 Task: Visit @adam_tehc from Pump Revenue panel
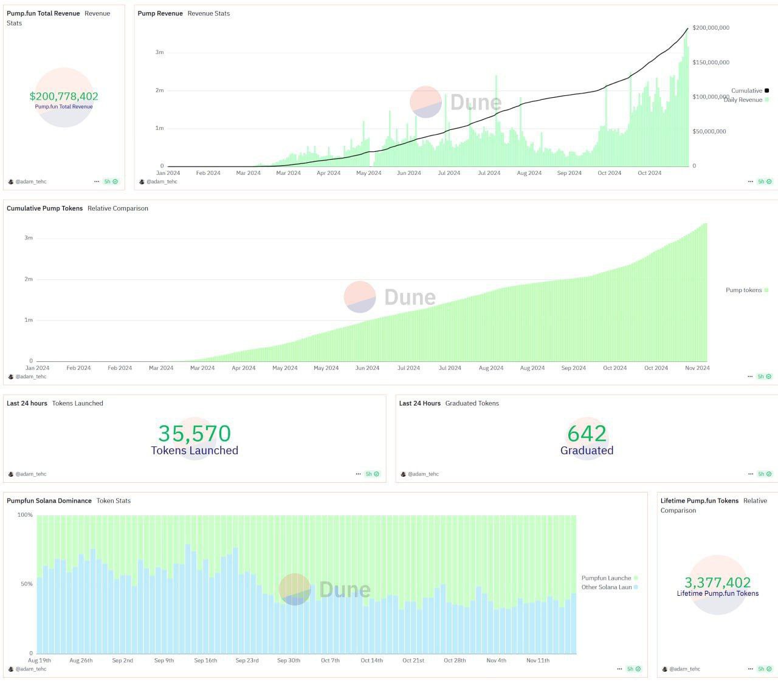pyautogui.click(x=162, y=182)
